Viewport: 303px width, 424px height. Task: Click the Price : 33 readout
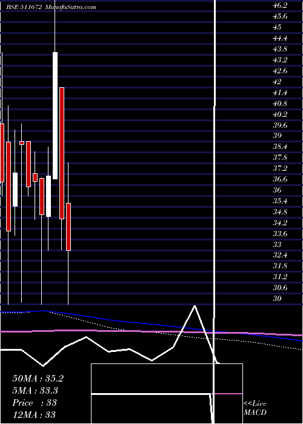tap(35, 403)
